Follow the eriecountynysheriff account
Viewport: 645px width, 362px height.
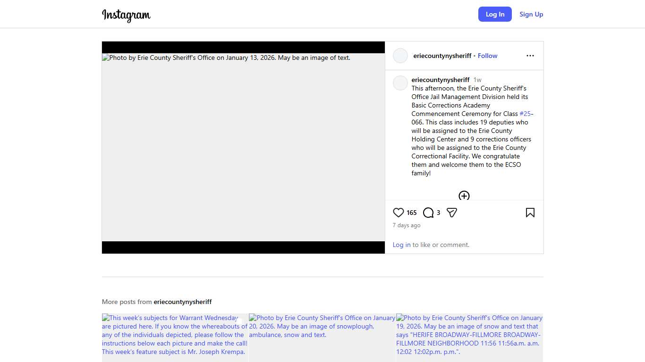coord(487,56)
